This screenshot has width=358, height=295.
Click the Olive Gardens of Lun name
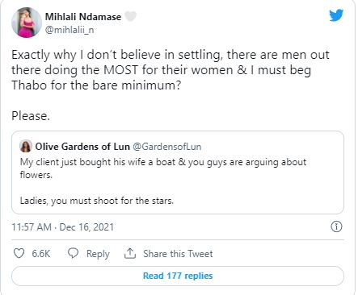pos(82,147)
